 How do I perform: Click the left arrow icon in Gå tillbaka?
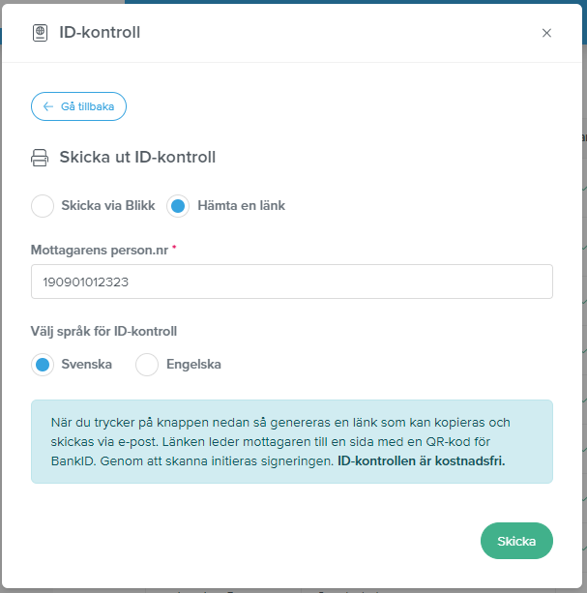[48, 106]
